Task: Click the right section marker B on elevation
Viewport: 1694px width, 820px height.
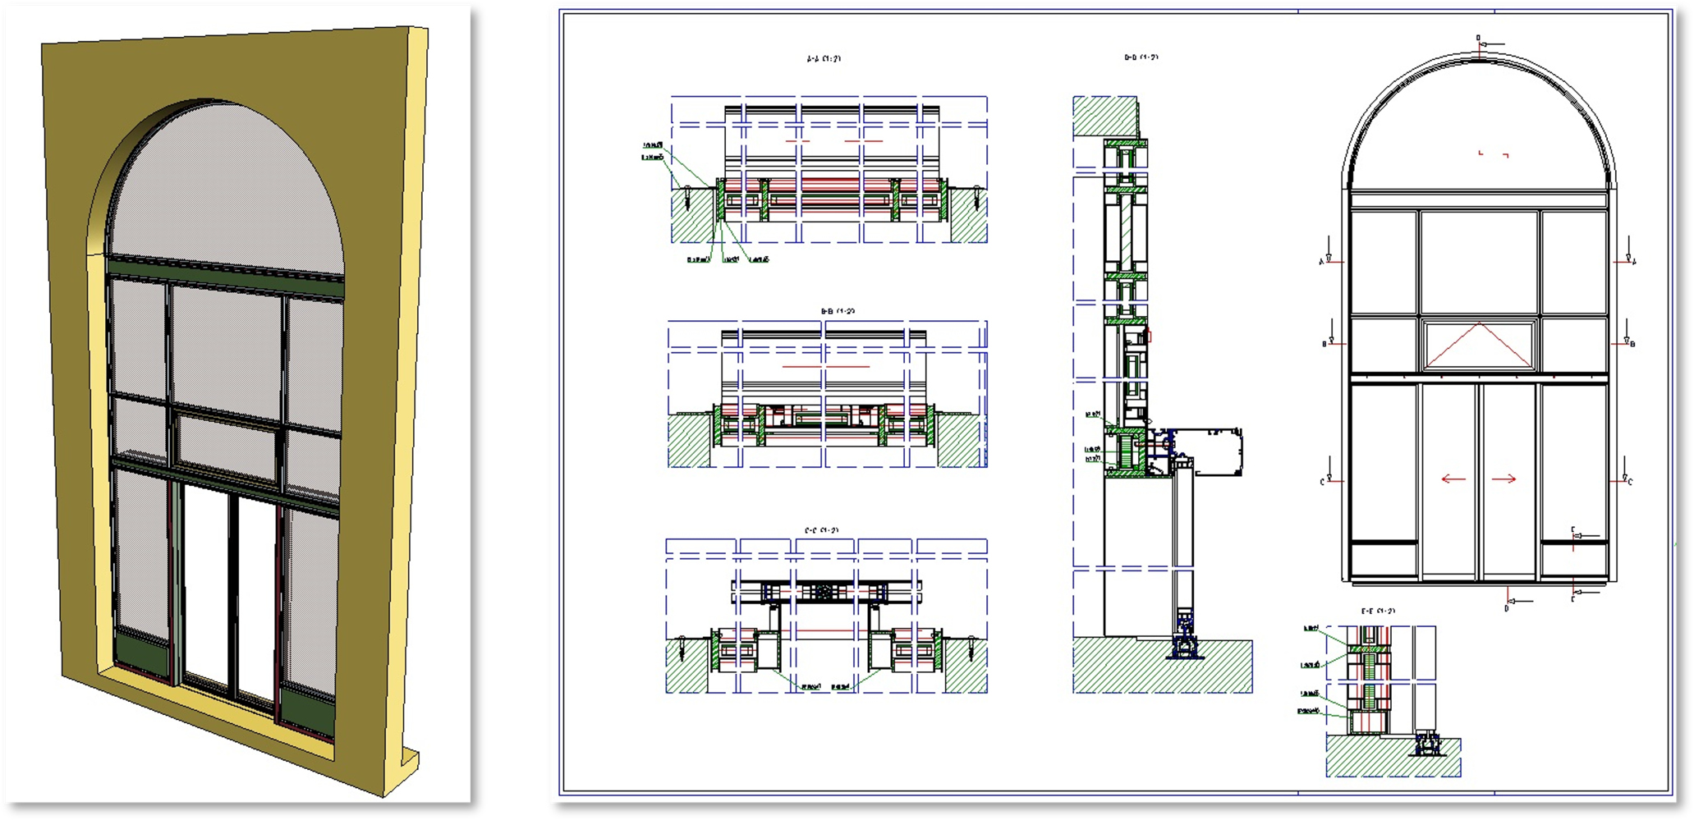Action: 1625,334
